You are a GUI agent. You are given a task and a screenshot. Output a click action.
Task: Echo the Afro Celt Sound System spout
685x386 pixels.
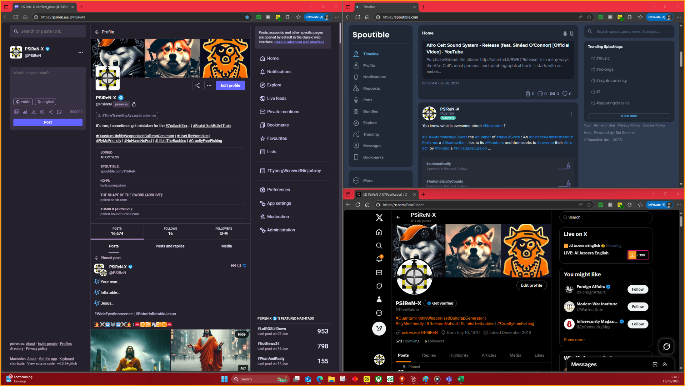point(552,94)
